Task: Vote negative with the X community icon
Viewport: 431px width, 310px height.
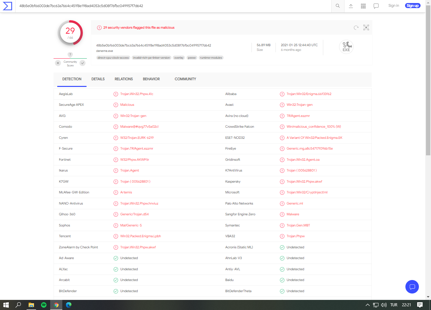Action: 58,63
